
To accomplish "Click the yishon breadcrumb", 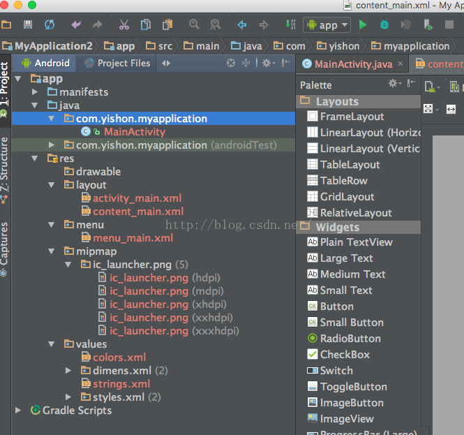I will [338, 46].
